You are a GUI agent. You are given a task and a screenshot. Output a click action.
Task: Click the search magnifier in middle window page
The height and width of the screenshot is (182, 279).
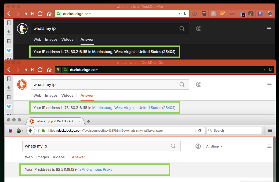[182, 85]
